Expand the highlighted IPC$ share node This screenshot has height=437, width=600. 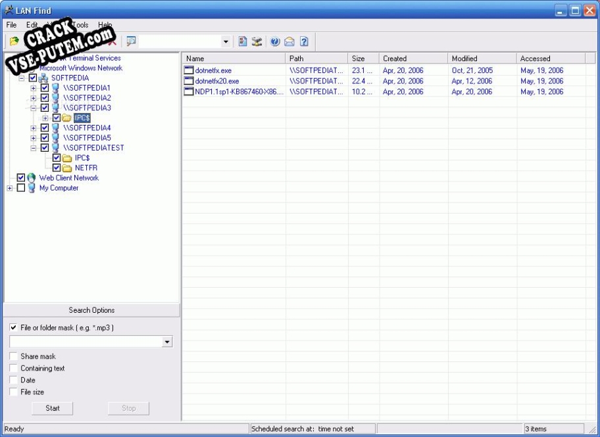[45, 118]
